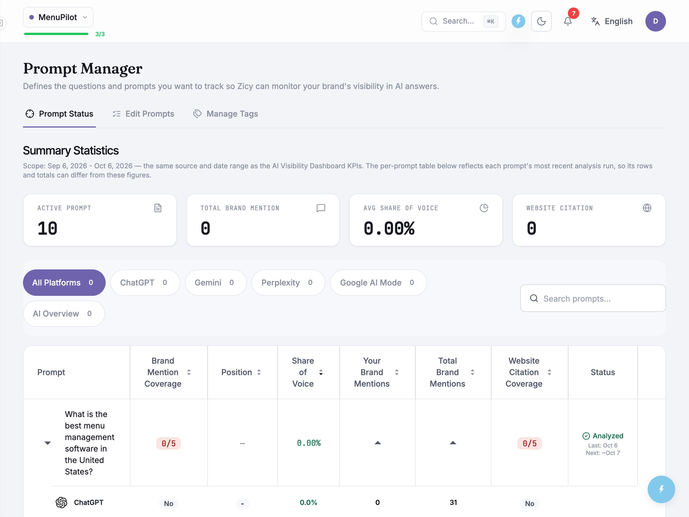689x517 pixels.
Task: Open the Manage Tags tab
Action: [x=226, y=114]
